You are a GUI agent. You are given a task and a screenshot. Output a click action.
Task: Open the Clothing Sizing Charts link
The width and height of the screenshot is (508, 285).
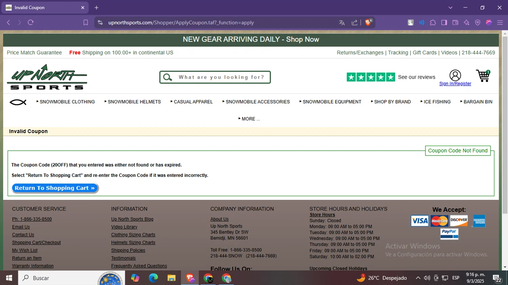[x=133, y=235]
